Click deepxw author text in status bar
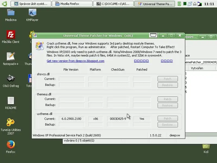The image size is (217, 163). 175,135
